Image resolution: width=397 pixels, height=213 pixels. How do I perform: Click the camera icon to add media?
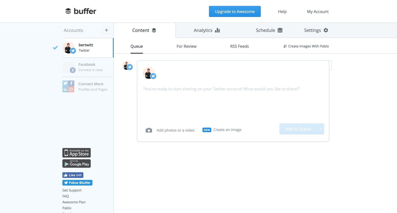click(x=149, y=130)
